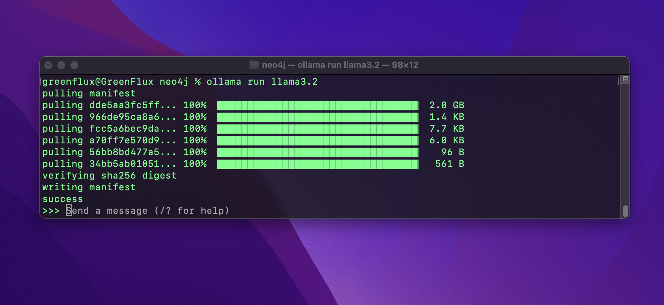Click the 2.0 GB progress bar
The image size is (664, 305).
[x=318, y=105]
